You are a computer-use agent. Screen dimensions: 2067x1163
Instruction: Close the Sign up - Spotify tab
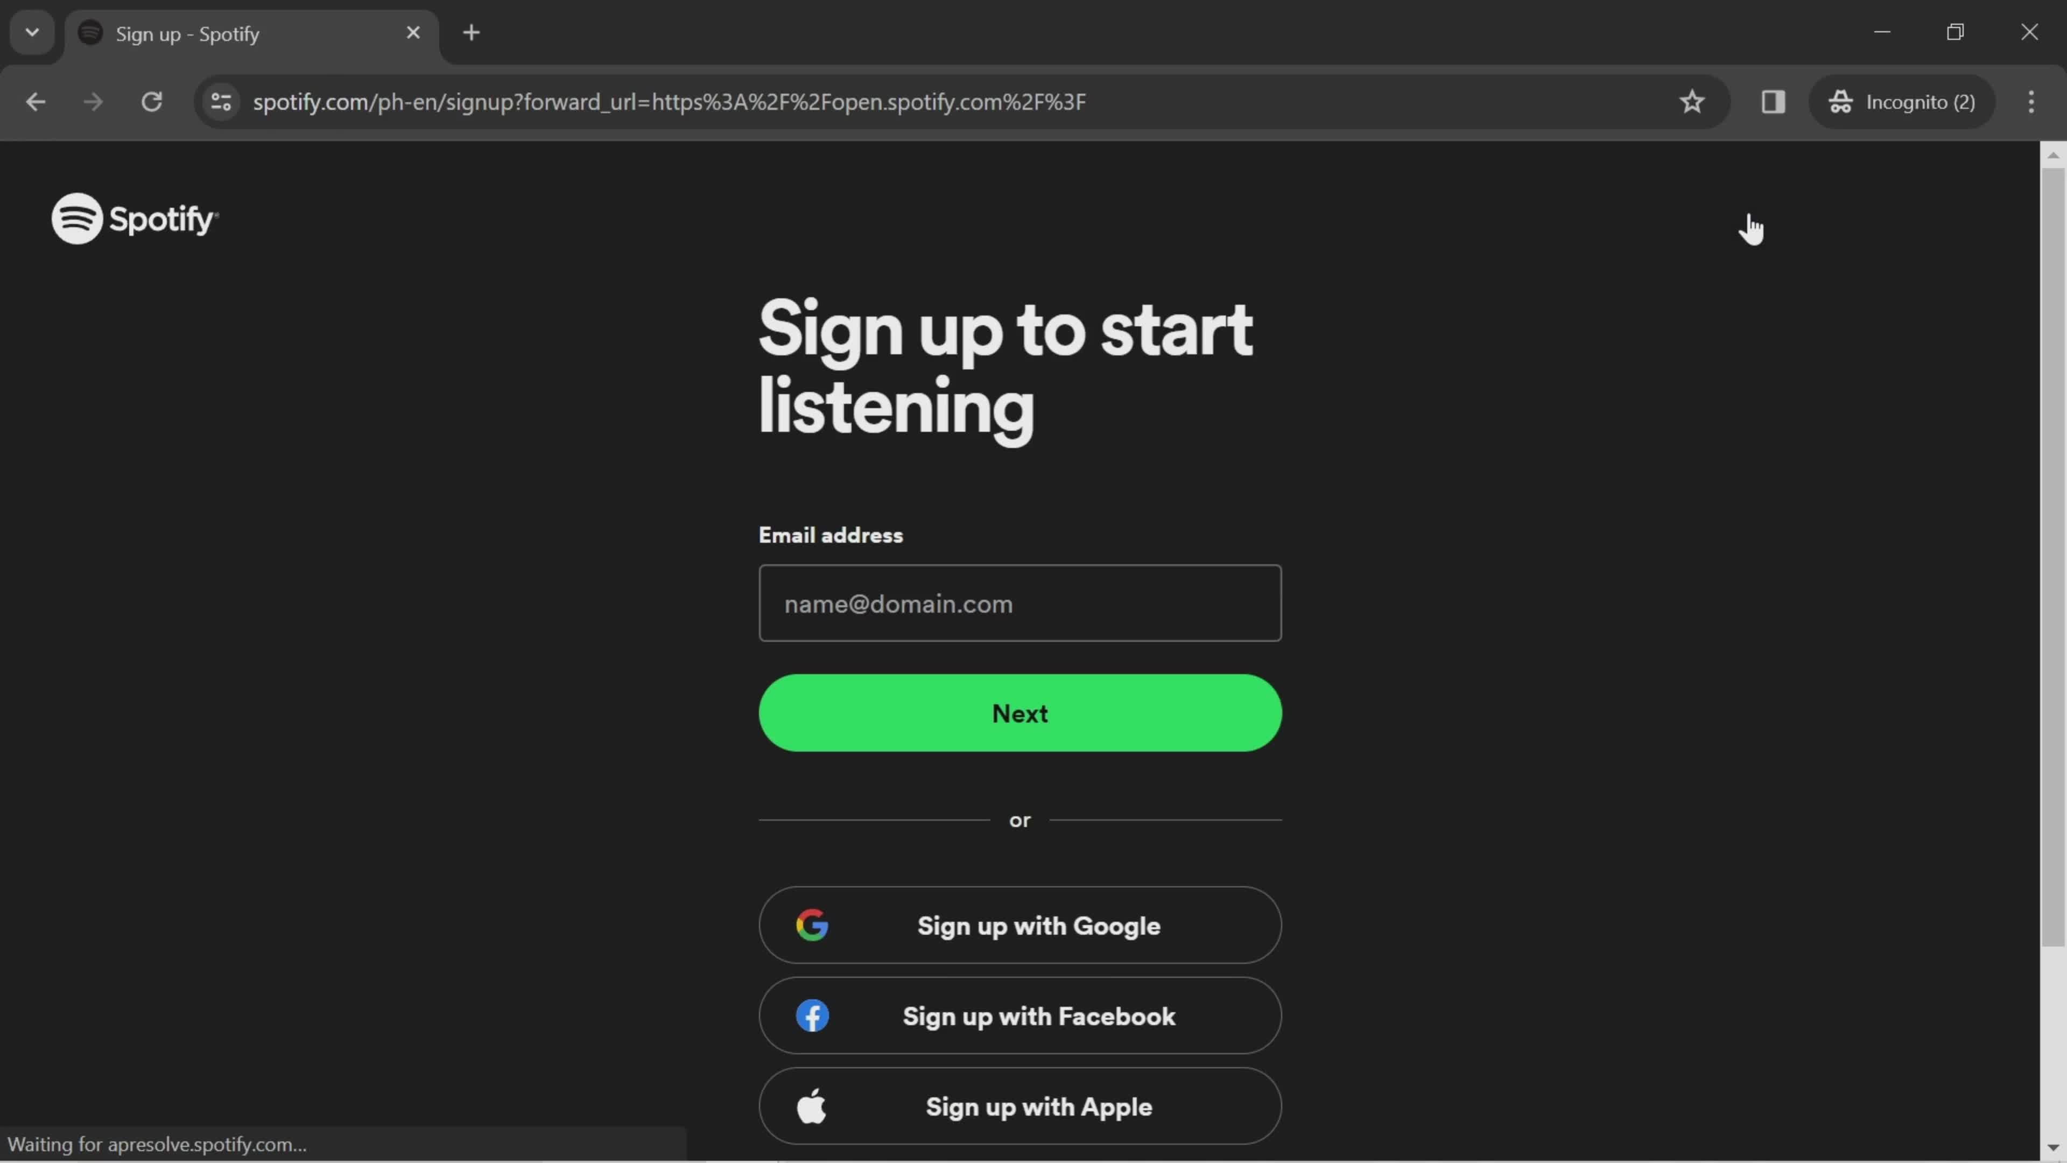413,33
